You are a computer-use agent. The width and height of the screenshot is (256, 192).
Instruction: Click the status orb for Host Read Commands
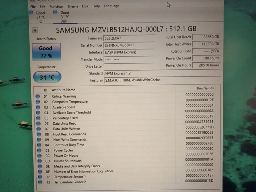(x=39, y=134)
